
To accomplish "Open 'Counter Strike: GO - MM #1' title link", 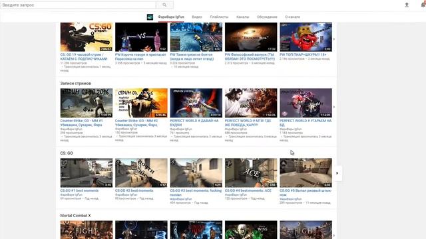I will coord(81,123).
